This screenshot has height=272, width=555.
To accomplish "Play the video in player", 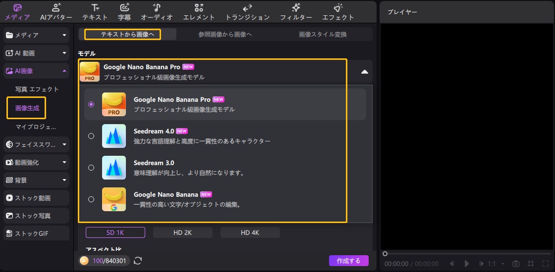I will (466, 264).
